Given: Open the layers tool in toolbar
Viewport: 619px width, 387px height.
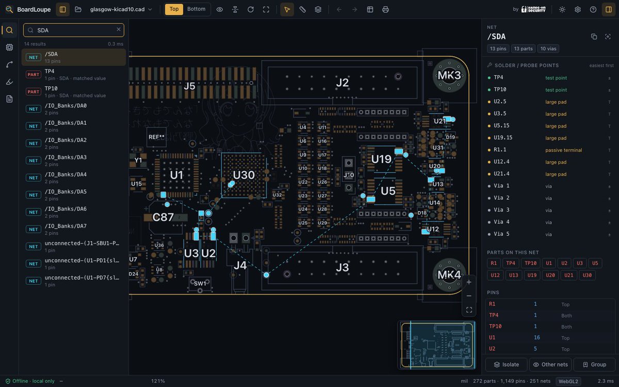Looking at the screenshot, I should point(318,9).
